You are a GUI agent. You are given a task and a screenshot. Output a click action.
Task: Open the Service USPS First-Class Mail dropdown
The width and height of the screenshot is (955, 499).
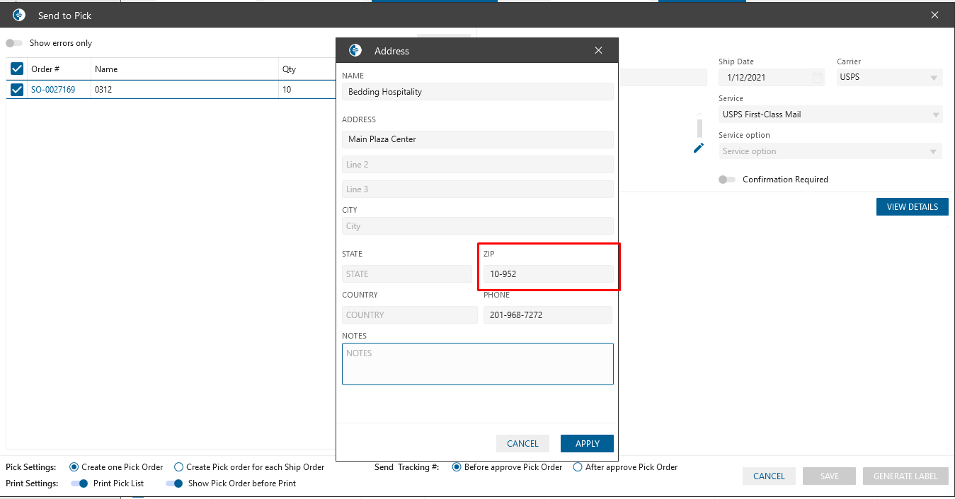(830, 115)
